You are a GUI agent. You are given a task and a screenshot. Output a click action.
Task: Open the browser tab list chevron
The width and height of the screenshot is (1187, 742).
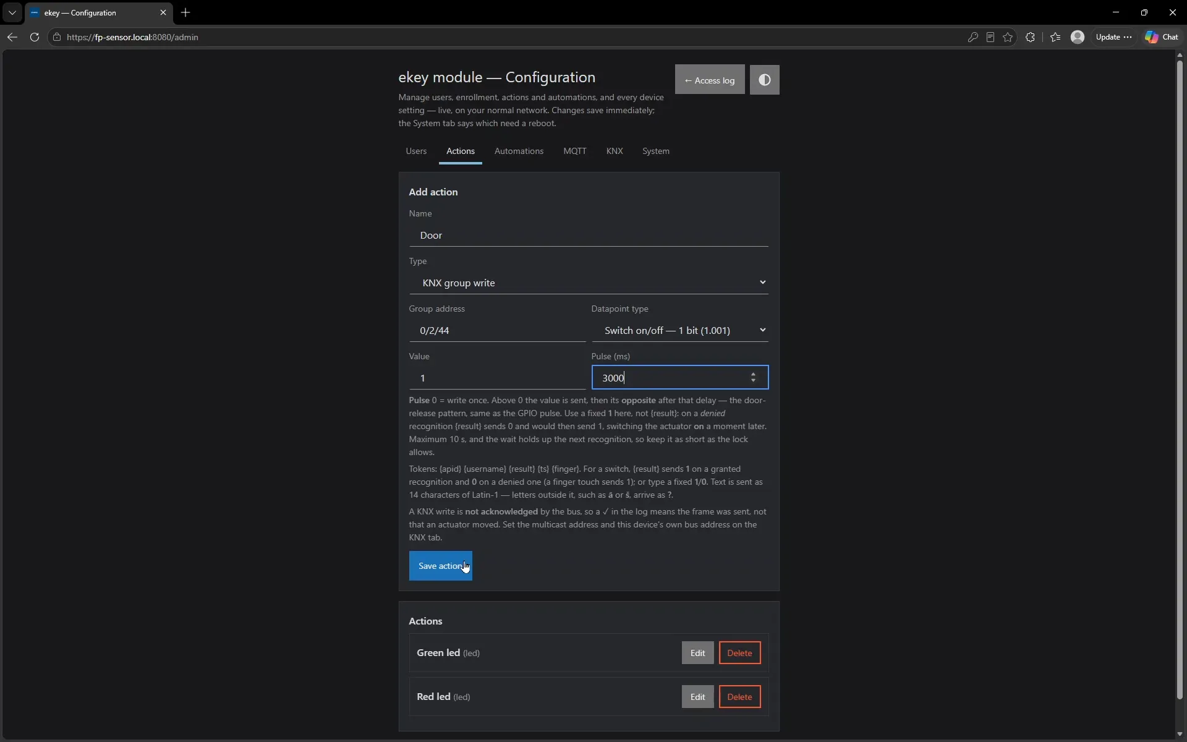12,12
